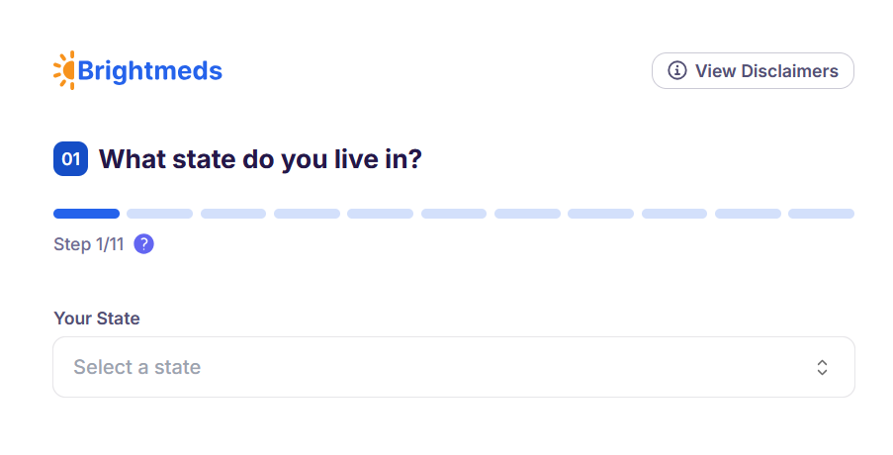Click the Step 1/11 indicator text

[x=89, y=244]
